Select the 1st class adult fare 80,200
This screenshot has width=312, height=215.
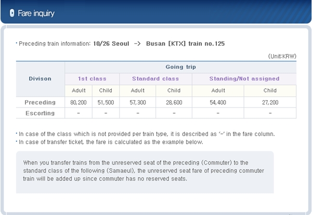(x=79, y=102)
